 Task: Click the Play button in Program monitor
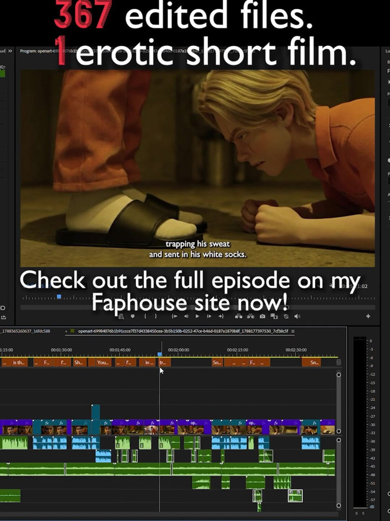point(197,316)
